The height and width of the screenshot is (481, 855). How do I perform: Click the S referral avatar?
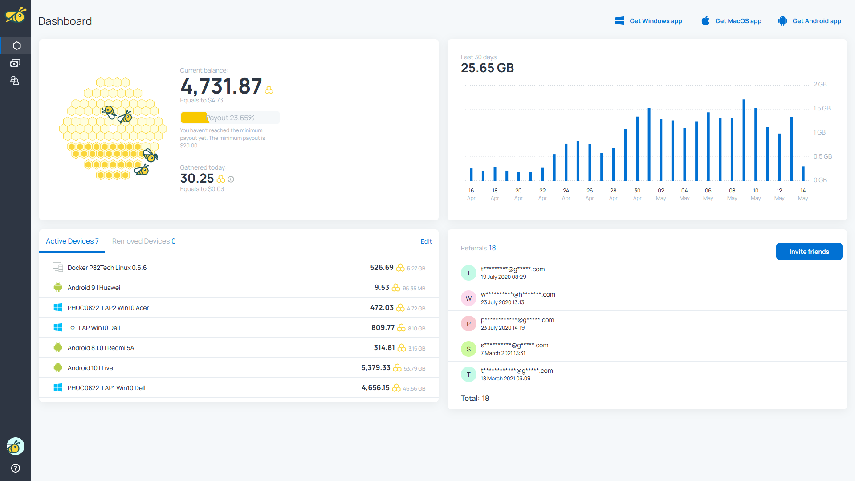pos(468,349)
